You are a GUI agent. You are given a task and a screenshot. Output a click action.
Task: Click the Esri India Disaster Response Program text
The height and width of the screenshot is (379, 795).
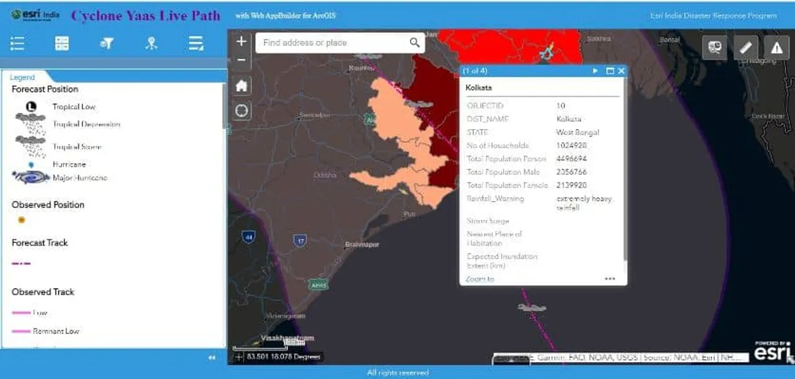click(714, 16)
